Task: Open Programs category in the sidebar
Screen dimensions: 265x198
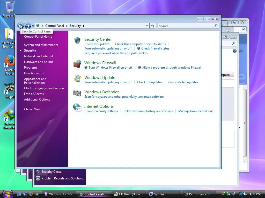Action: tap(31, 68)
